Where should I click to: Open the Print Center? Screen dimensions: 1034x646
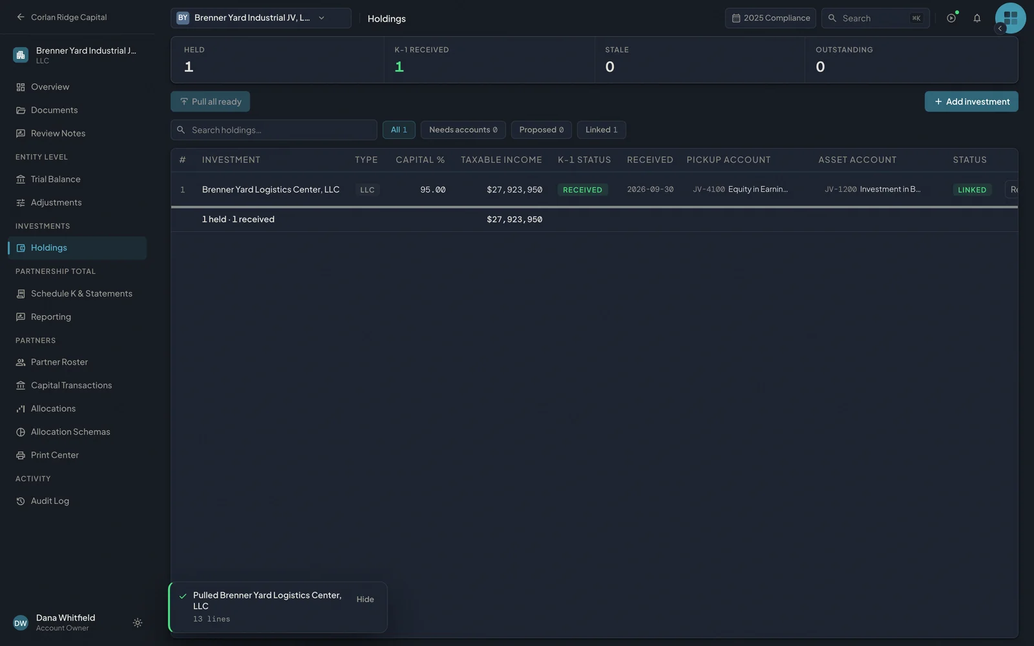(77, 455)
